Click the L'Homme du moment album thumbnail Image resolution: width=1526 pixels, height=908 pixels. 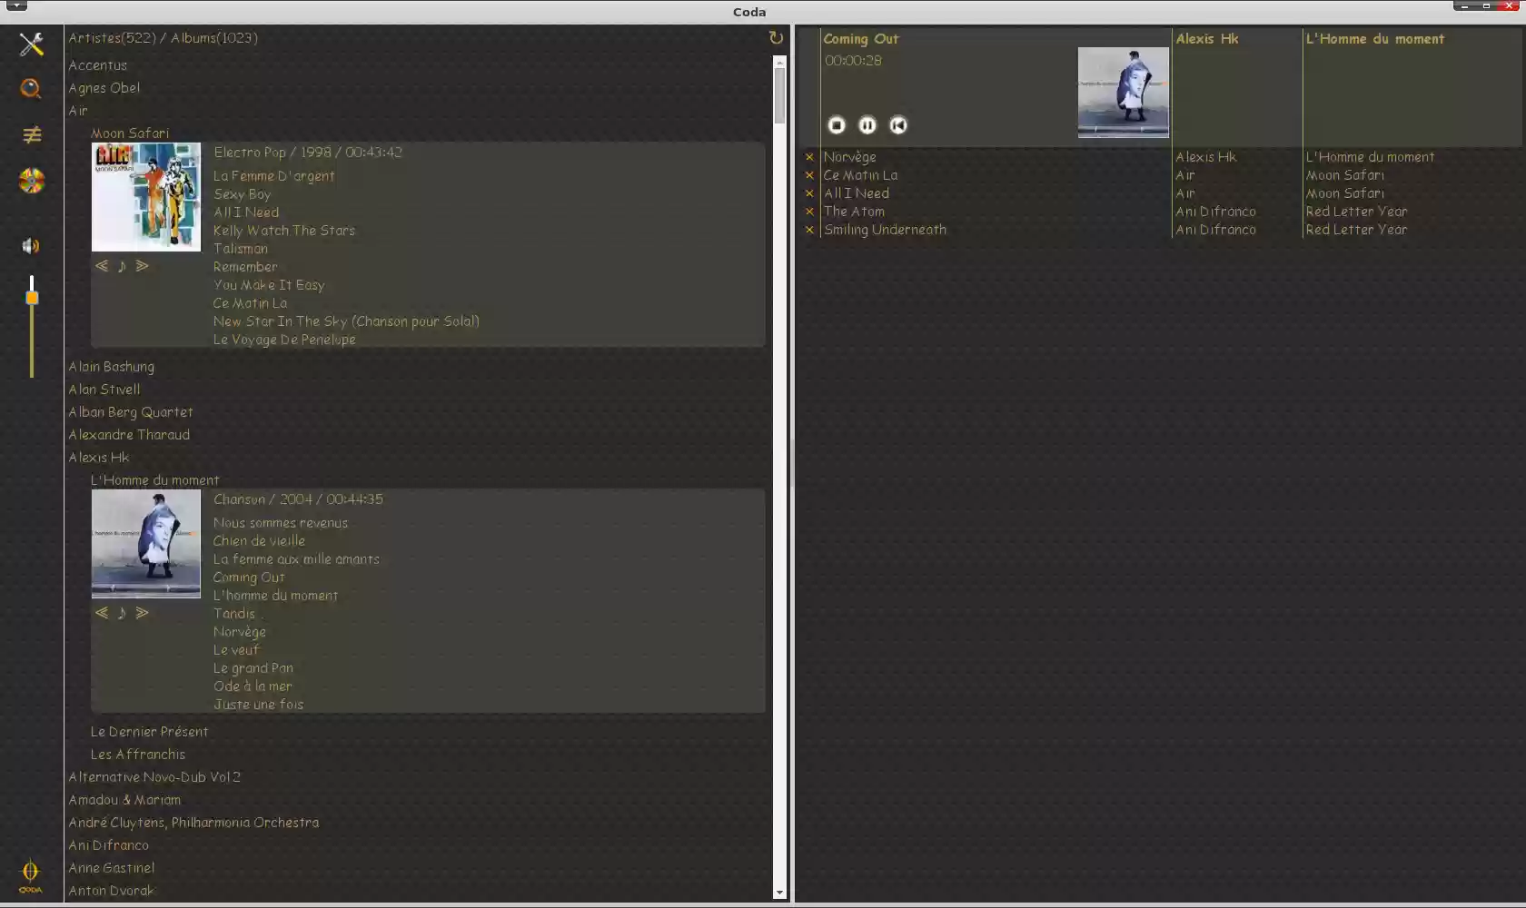(x=145, y=544)
